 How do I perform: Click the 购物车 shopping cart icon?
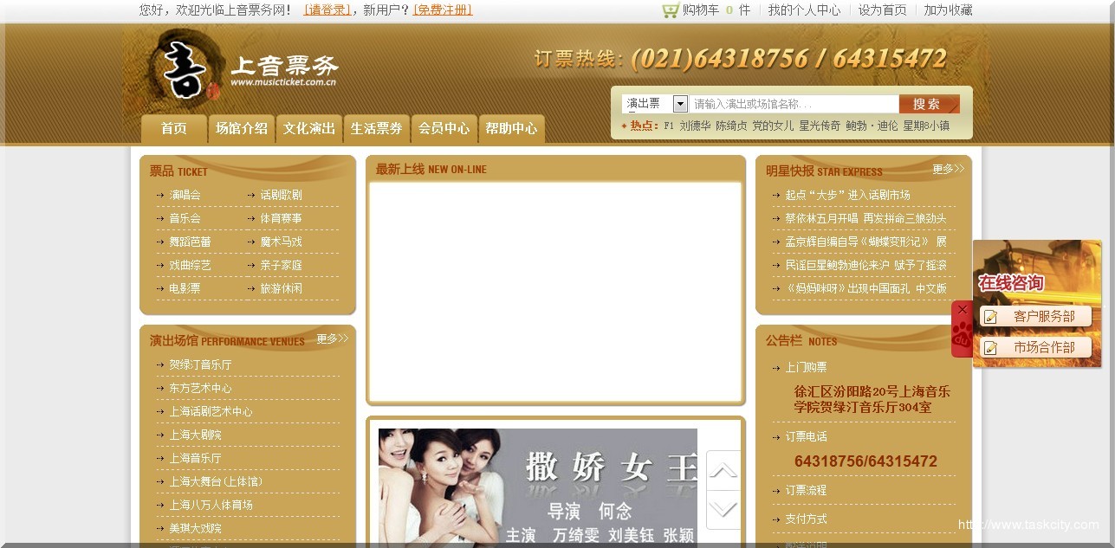tap(669, 10)
